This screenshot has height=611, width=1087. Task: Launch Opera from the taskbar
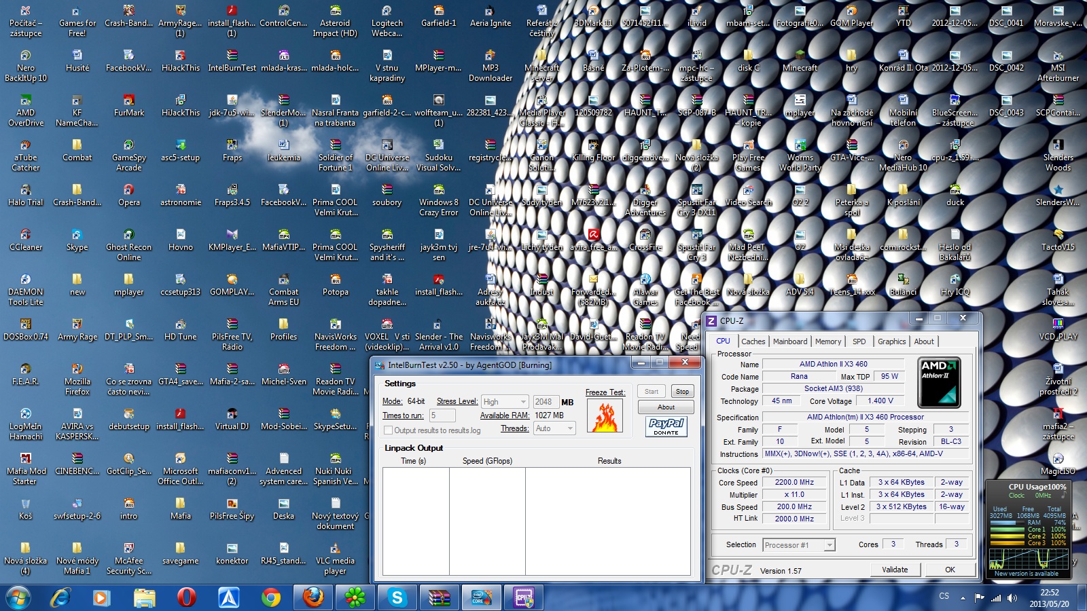click(186, 597)
